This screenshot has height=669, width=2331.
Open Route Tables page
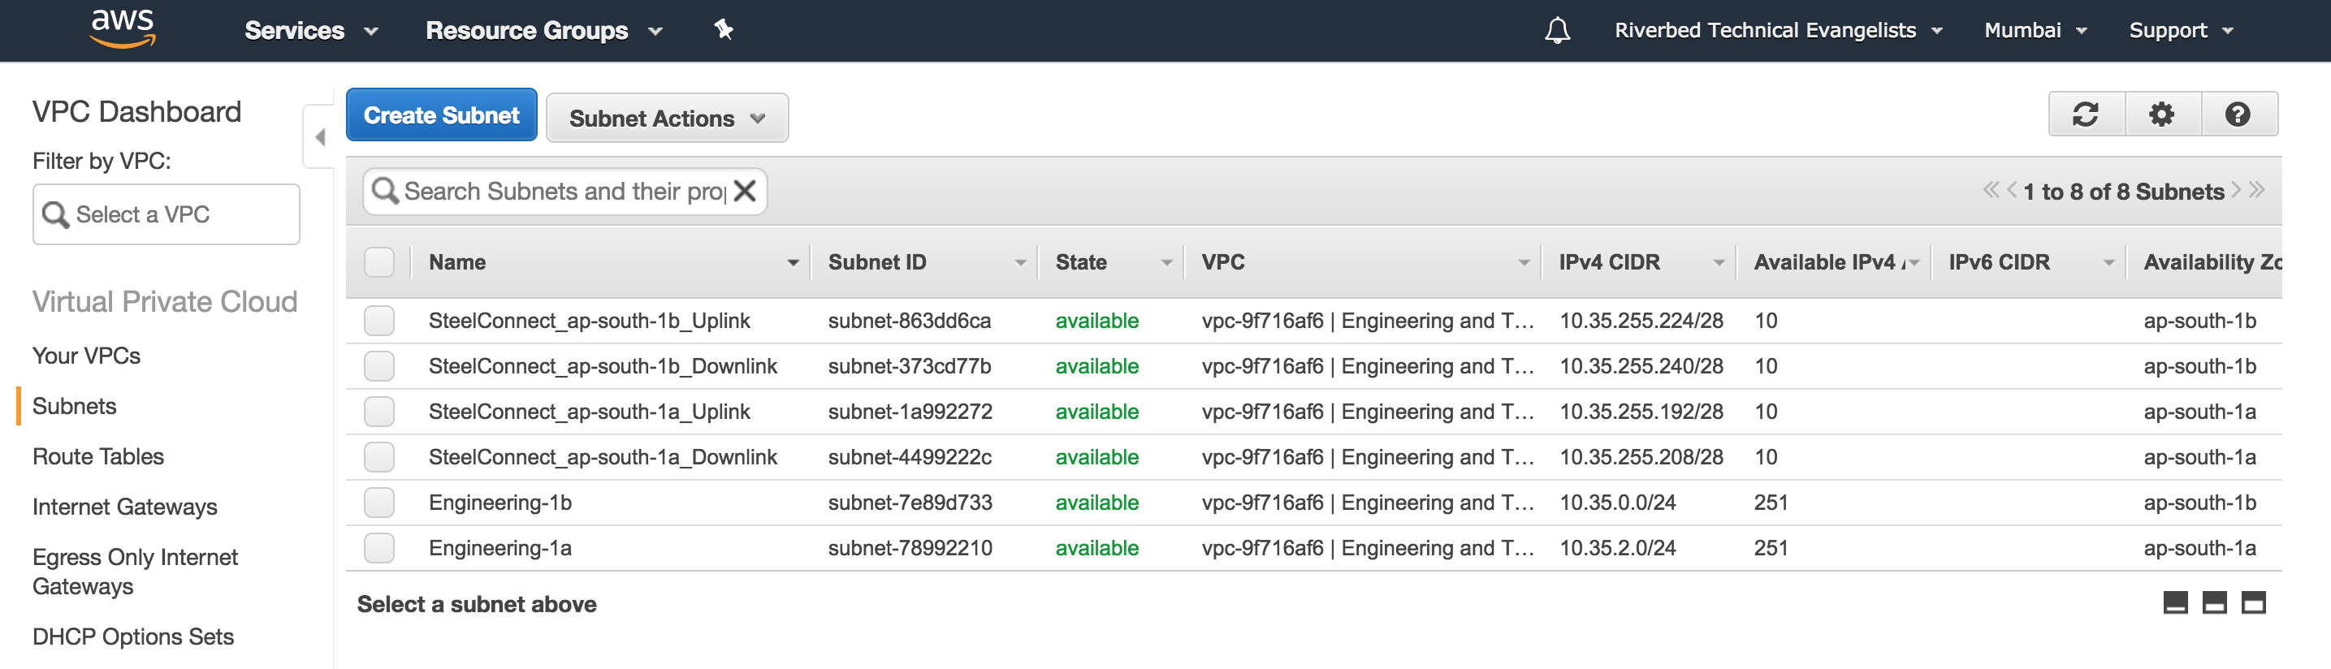coord(97,456)
